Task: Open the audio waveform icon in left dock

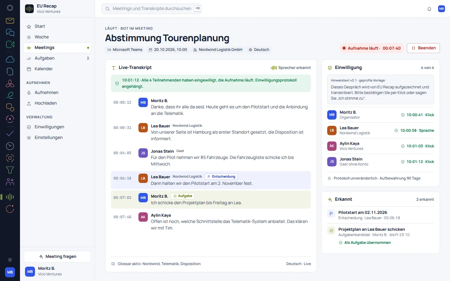Action: [x=10, y=197]
